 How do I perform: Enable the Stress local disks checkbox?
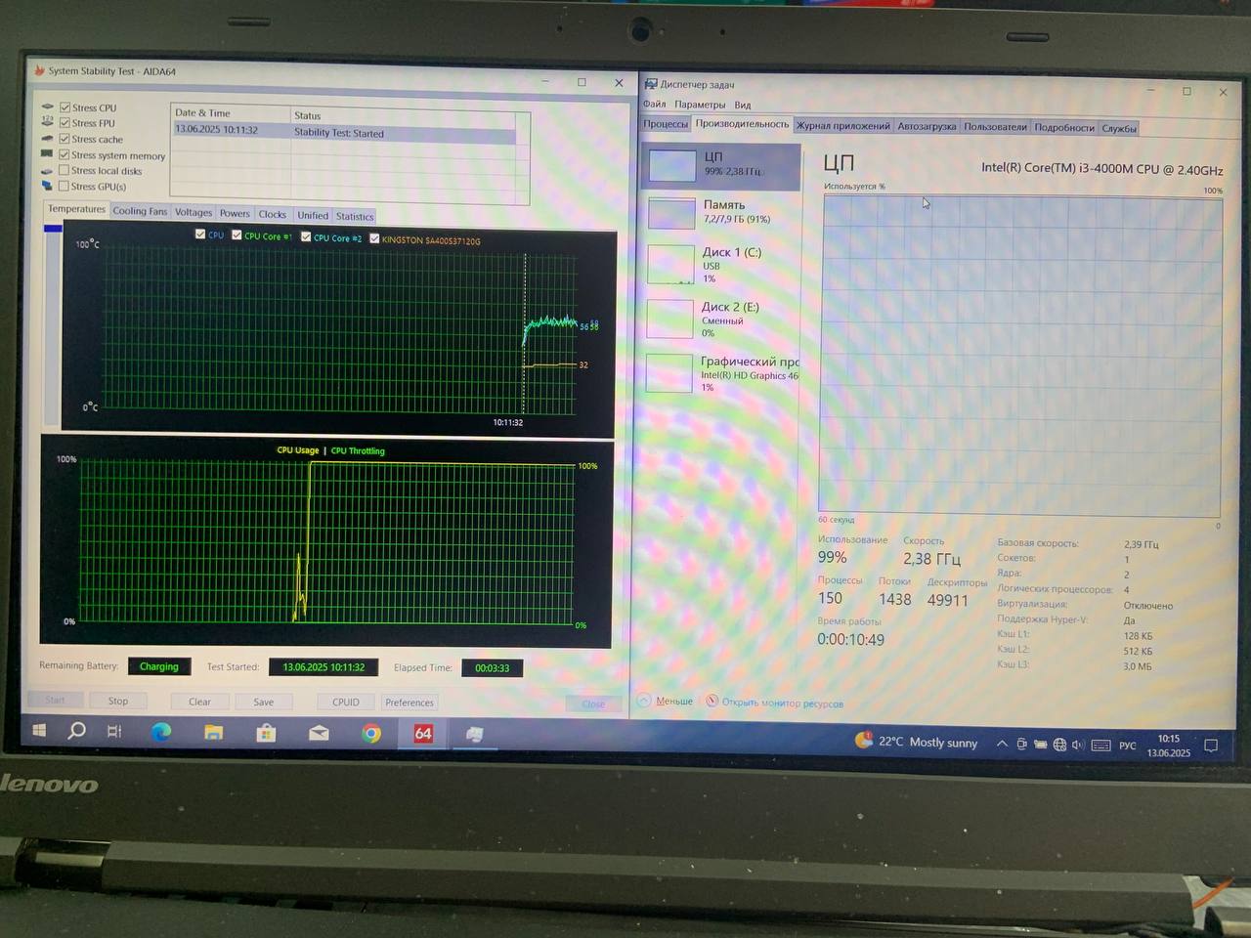[65, 170]
